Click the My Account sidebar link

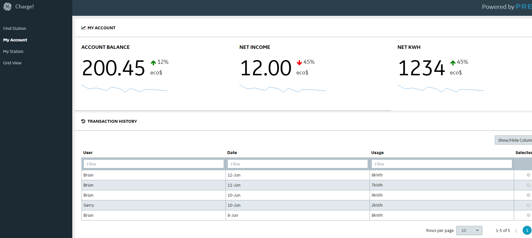(x=15, y=40)
